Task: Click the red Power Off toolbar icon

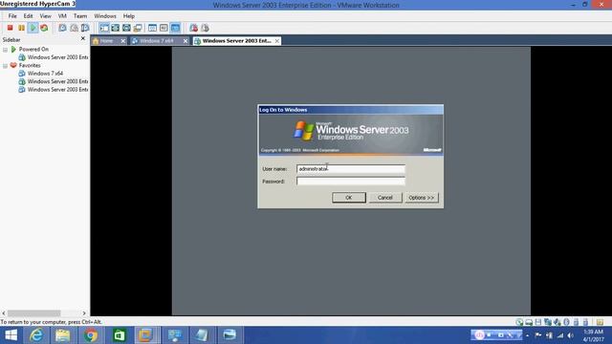Action: (11, 28)
